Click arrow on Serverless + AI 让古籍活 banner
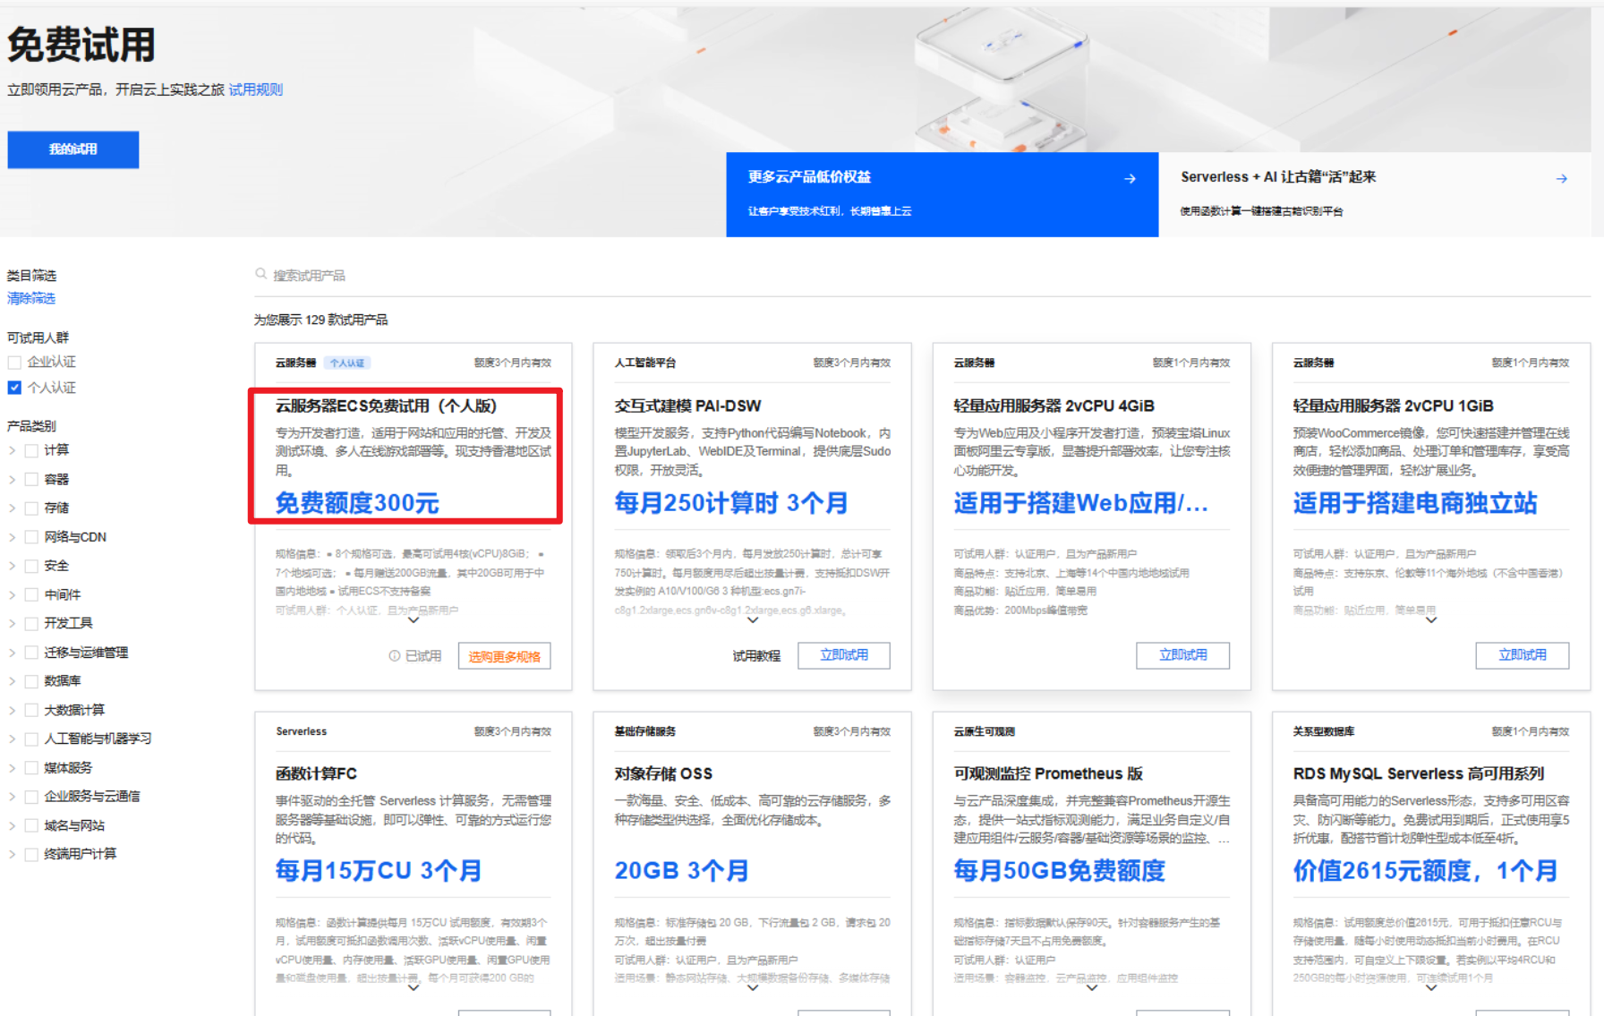 [x=1563, y=177]
